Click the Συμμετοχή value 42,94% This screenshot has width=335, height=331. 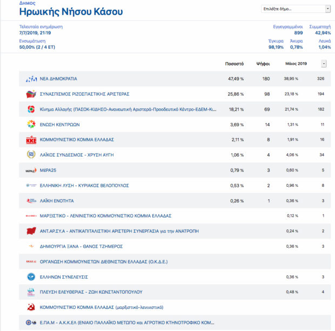[x=323, y=33]
